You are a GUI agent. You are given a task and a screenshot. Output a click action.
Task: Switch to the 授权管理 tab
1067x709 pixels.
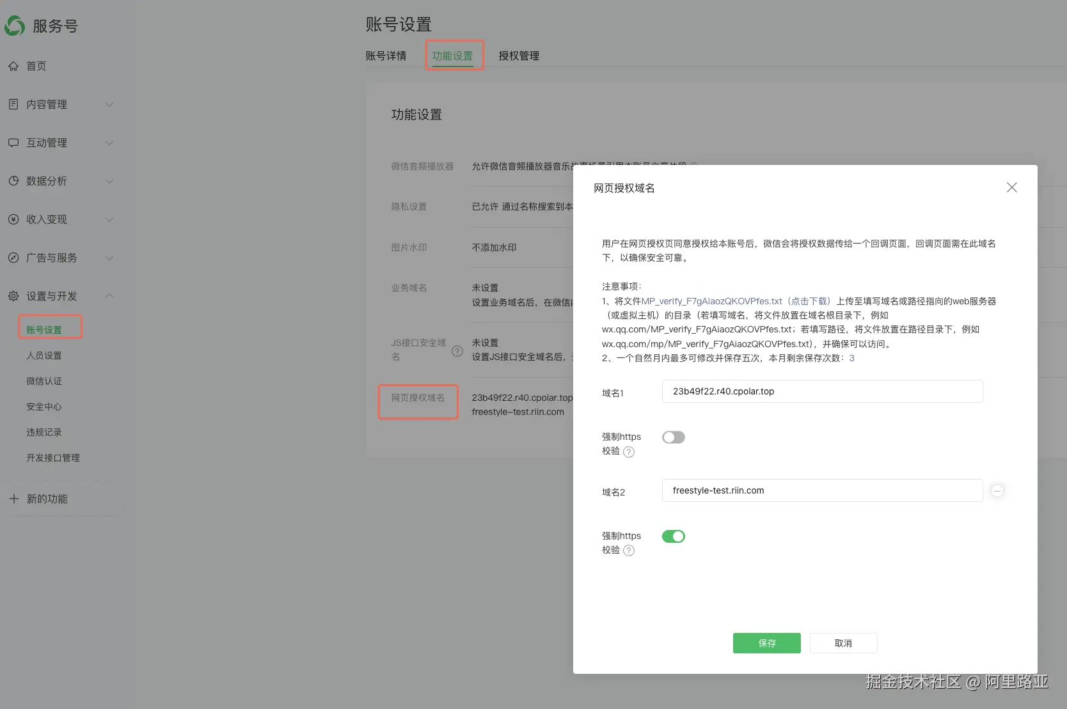coord(519,56)
